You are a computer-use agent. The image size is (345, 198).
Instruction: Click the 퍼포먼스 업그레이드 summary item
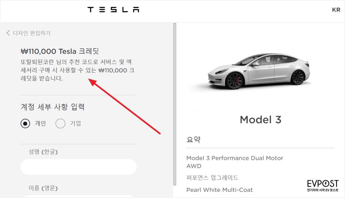point(212,178)
